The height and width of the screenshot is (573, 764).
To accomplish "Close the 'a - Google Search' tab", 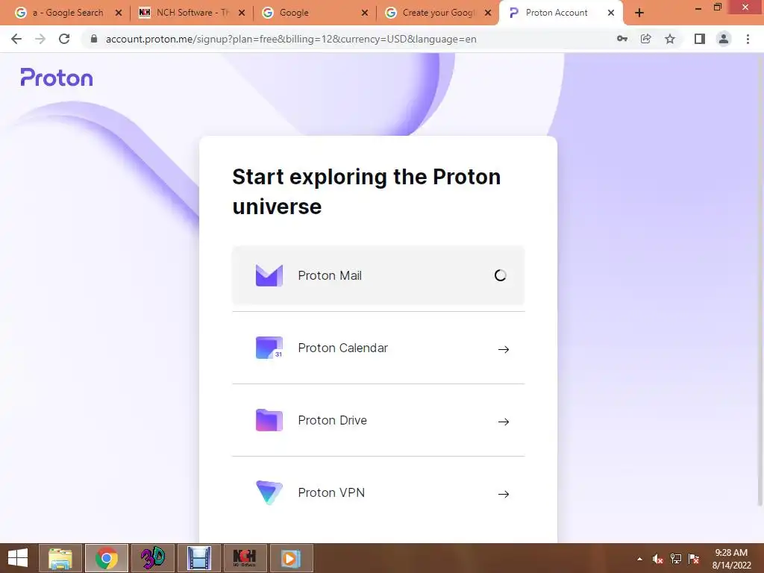I will (119, 13).
